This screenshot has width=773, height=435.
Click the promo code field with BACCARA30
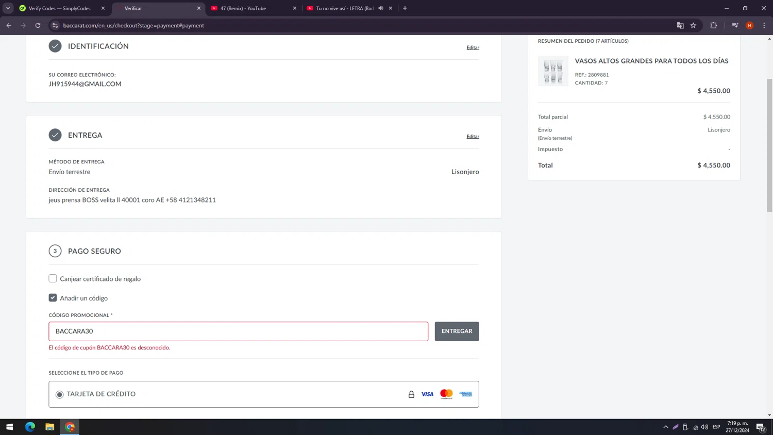[238, 331]
